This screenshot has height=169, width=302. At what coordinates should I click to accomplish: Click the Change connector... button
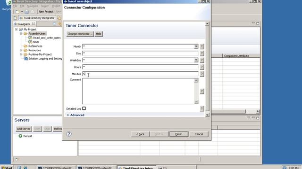80,34
